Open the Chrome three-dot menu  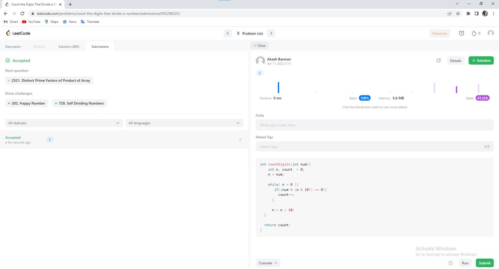(x=493, y=13)
